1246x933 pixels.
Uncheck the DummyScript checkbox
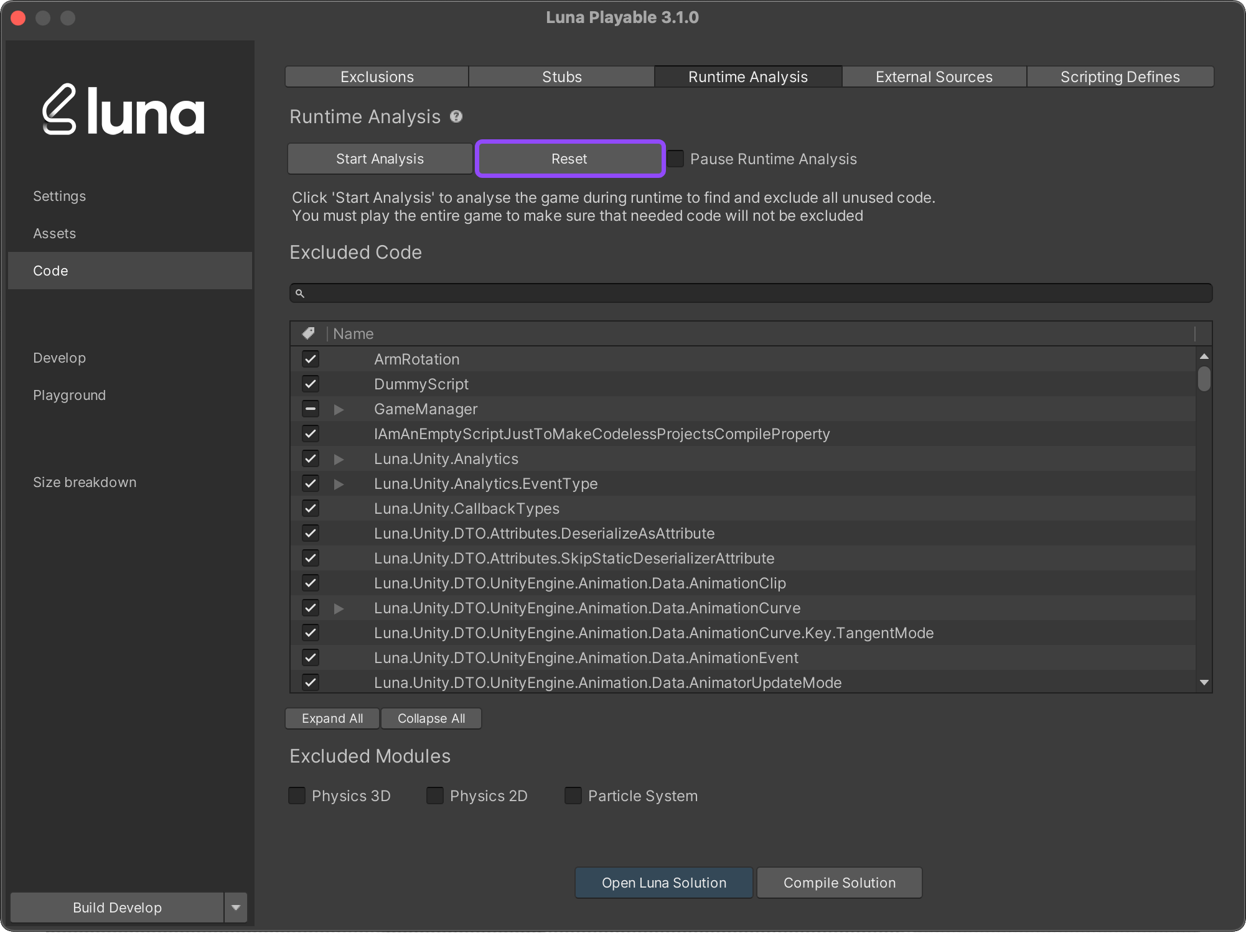(x=311, y=384)
